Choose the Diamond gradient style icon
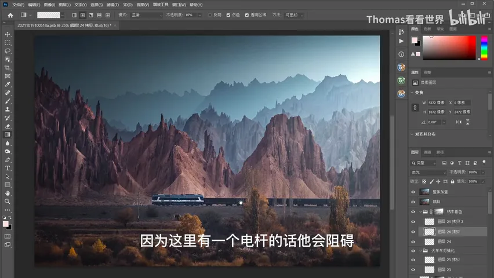Image resolution: width=494 pixels, height=278 pixels. pos(108,15)
